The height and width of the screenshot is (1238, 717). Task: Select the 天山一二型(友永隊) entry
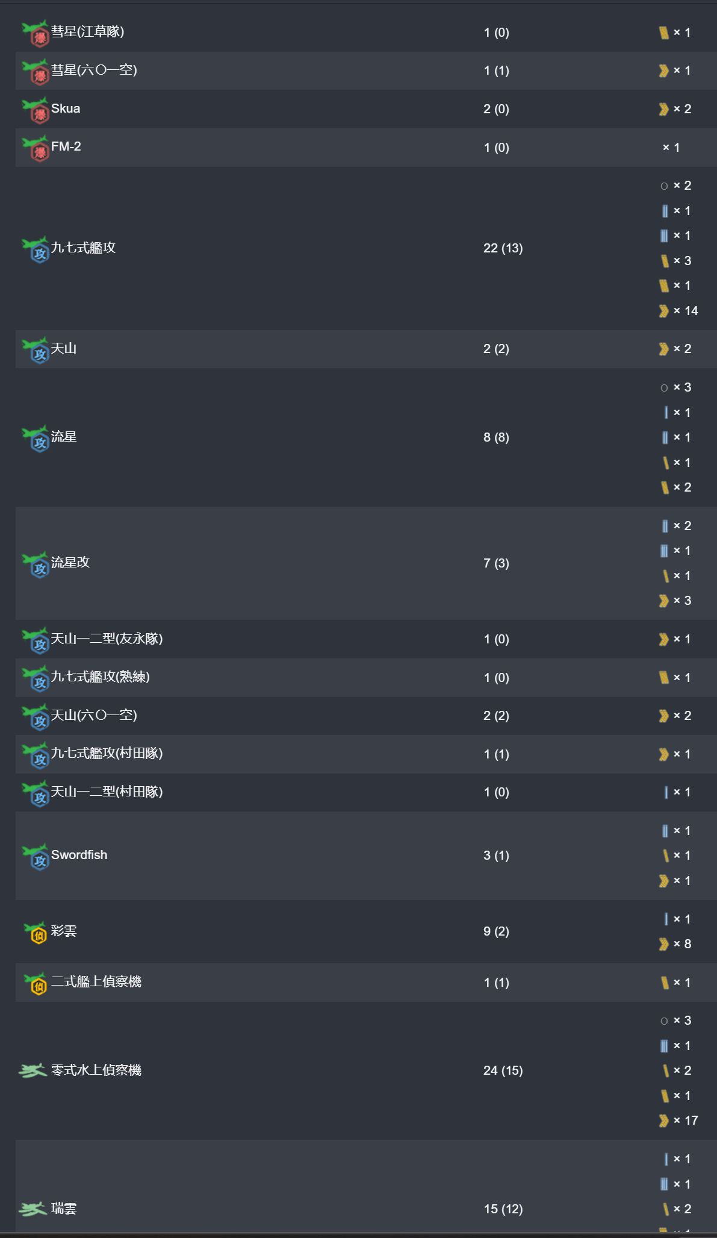pos(107,639)
